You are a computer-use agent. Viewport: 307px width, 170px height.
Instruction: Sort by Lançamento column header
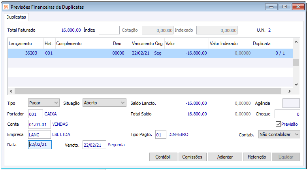point(26,43)
